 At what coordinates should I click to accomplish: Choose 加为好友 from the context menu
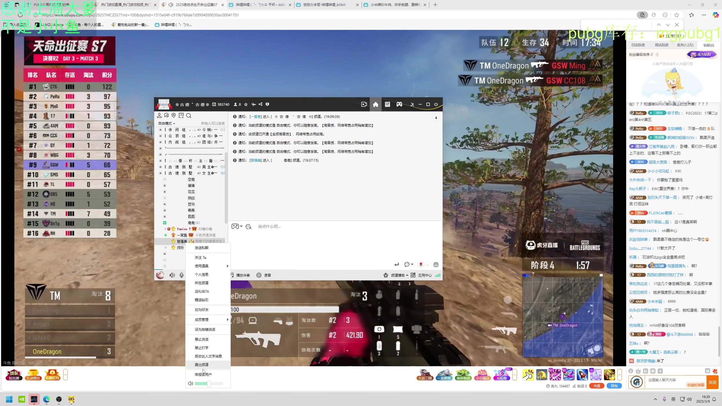[x=202, y=310]
